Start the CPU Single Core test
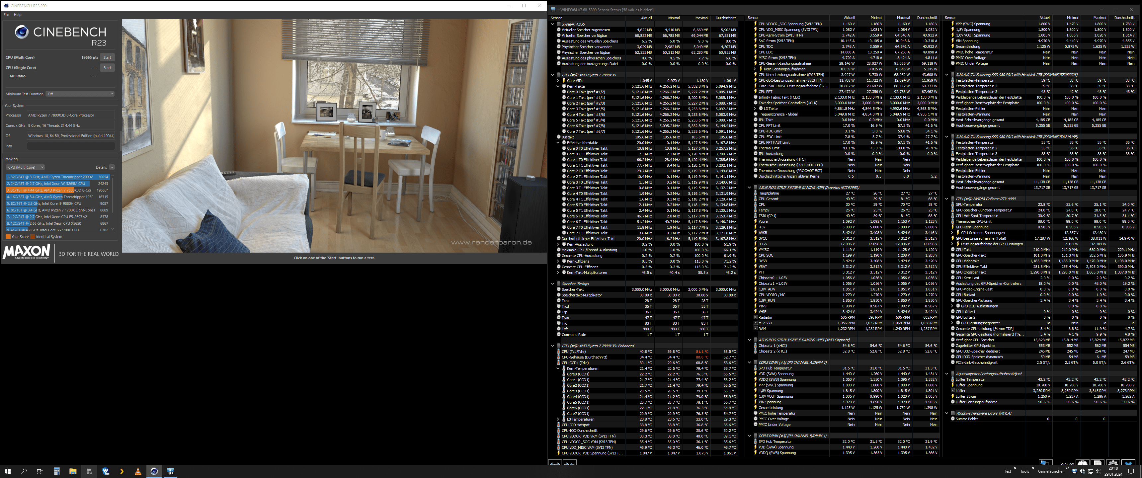The width and height of the screenshot is (1142, 478). [x=107, y=68]
